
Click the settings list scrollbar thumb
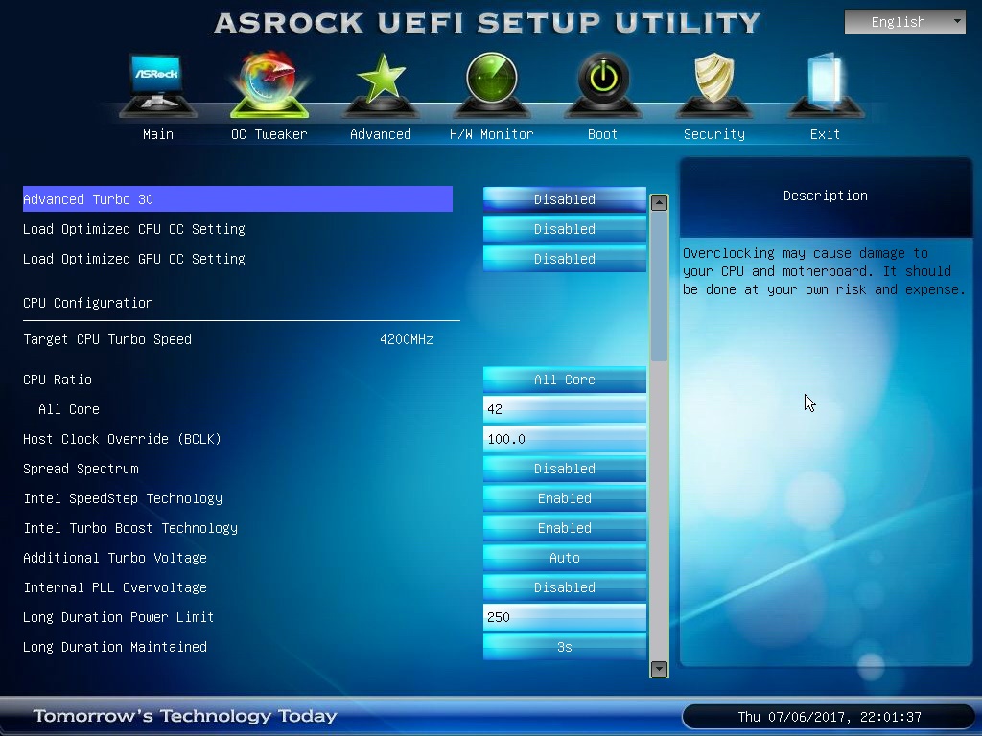click(x=659, y=287)
